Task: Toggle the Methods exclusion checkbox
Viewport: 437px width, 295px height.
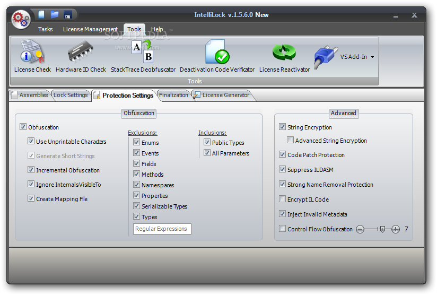Action: 137,174
